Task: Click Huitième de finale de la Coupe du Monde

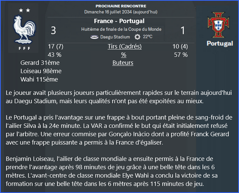Action: [x=121, y=29]
